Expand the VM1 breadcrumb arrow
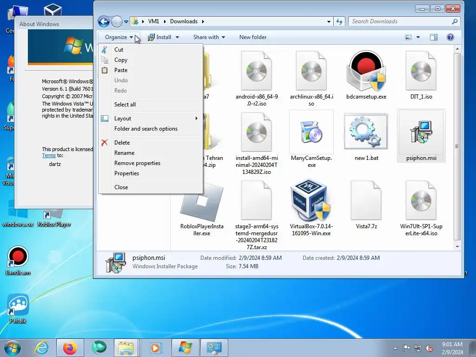The width and height of the screenshot is (476, 357). [x=165, y=21]
